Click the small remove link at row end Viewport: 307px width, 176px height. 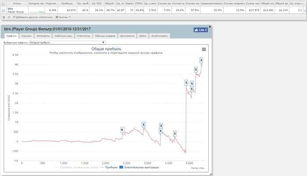(x=305, y=10)
